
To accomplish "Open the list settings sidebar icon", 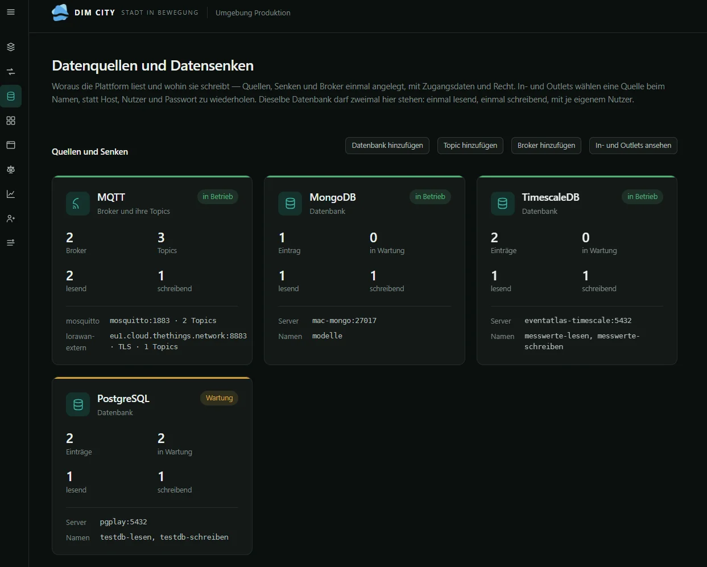I will point(11,243).
